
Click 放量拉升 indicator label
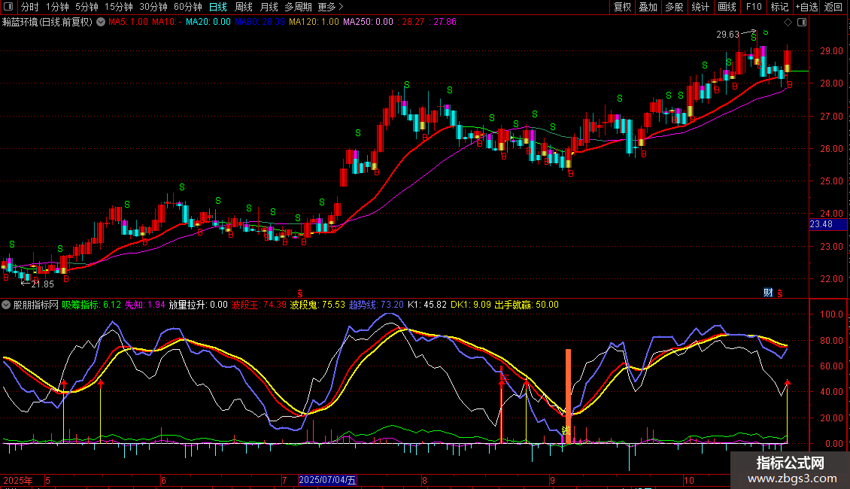198,305
